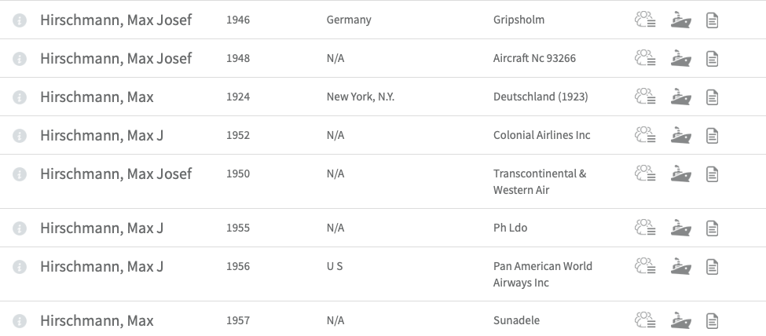Click document icon for Gripsholm row
Screen dimensions: 766x336
tap(713, 20)
